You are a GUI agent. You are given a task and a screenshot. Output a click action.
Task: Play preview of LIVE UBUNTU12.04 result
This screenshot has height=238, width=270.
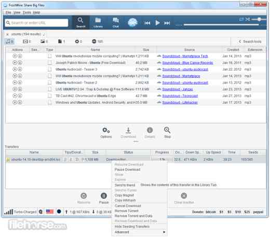click(15, 89)
